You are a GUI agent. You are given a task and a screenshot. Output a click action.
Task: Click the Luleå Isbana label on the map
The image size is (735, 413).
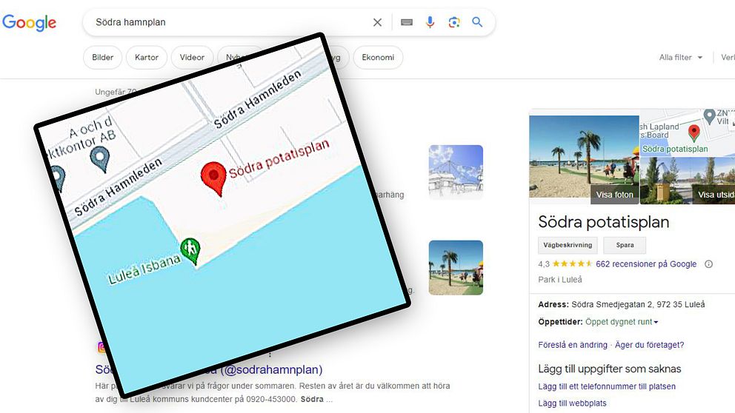pyautogui.click(x=144, y=271)
